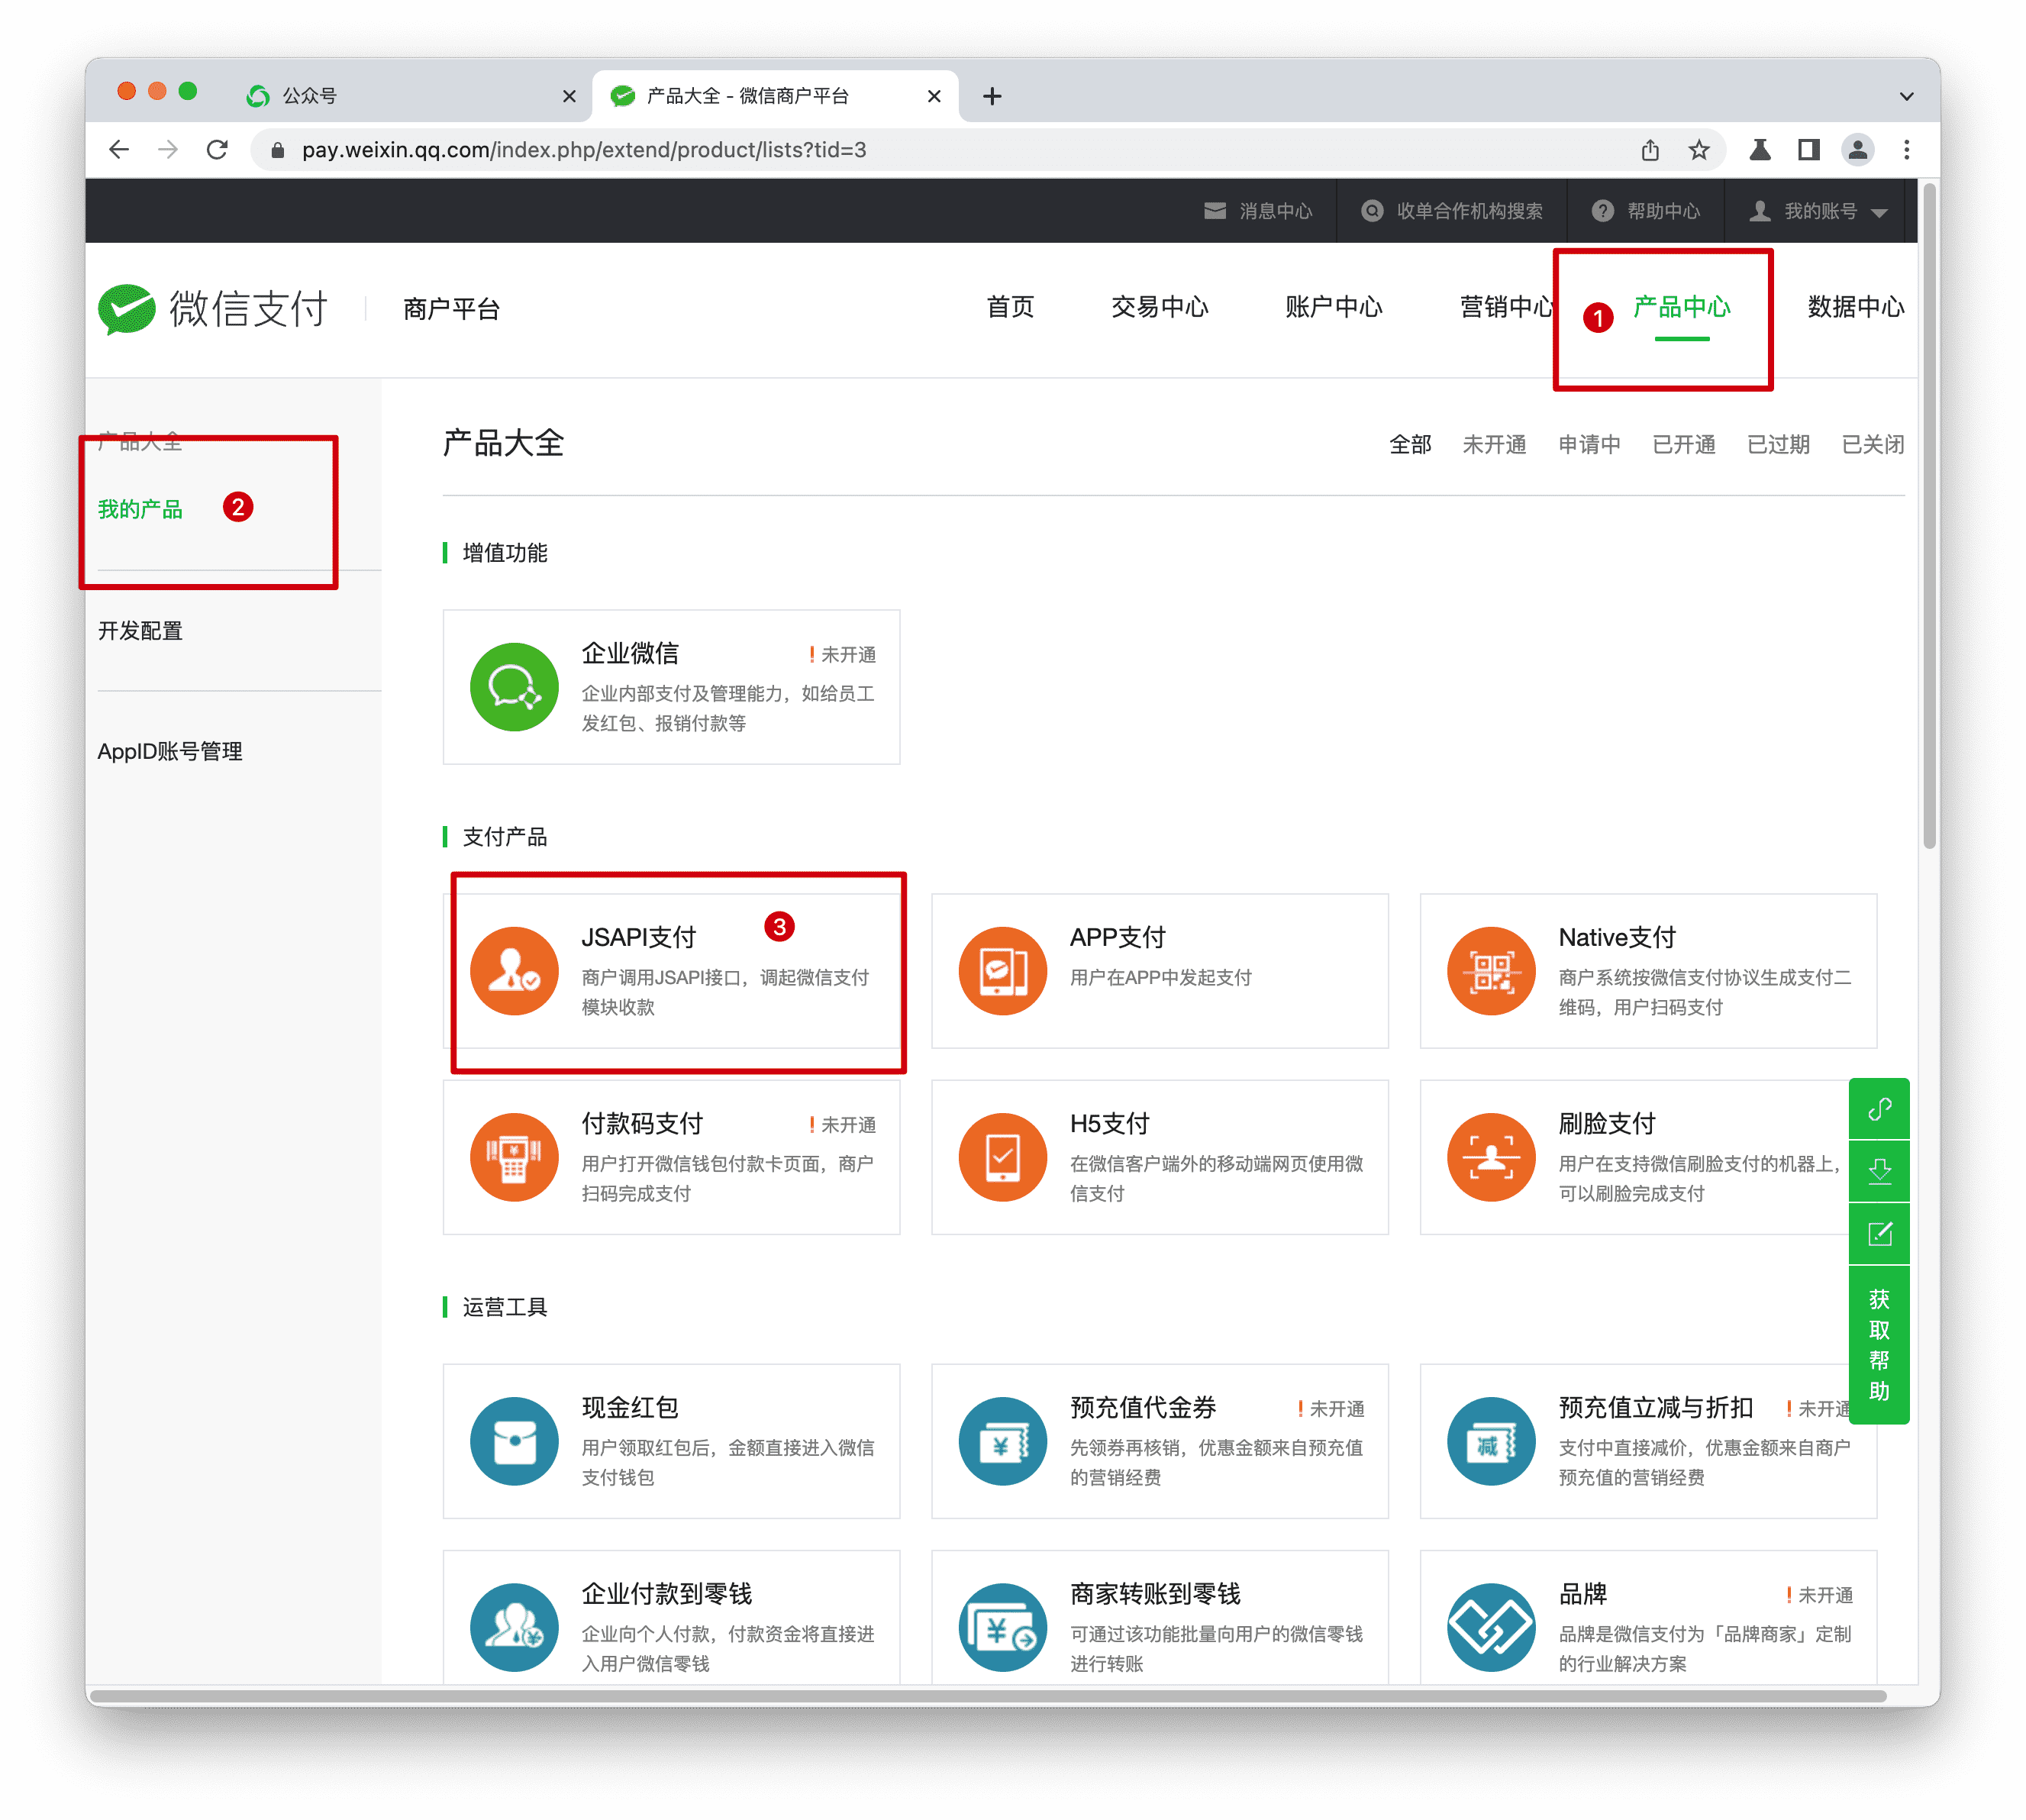Filter products by 已关闭
This screenshot has height=1820, width=2026.
[x=1873, y=444]
